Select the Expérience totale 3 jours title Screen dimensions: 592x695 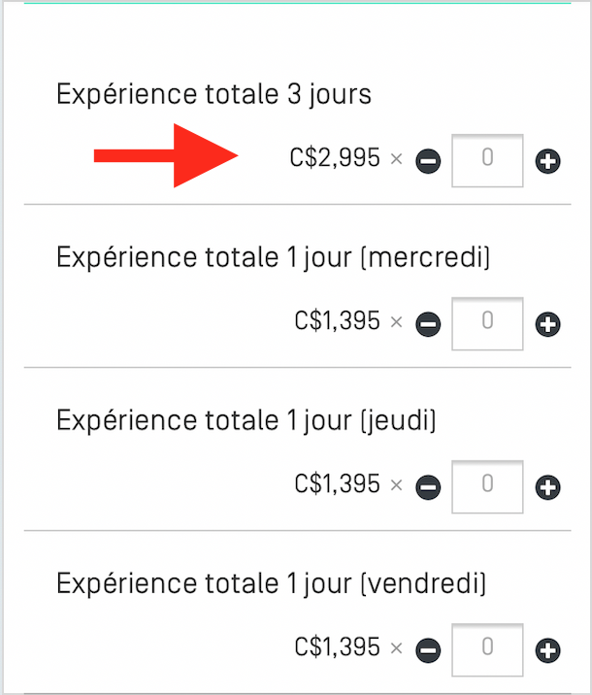point(214,94)
